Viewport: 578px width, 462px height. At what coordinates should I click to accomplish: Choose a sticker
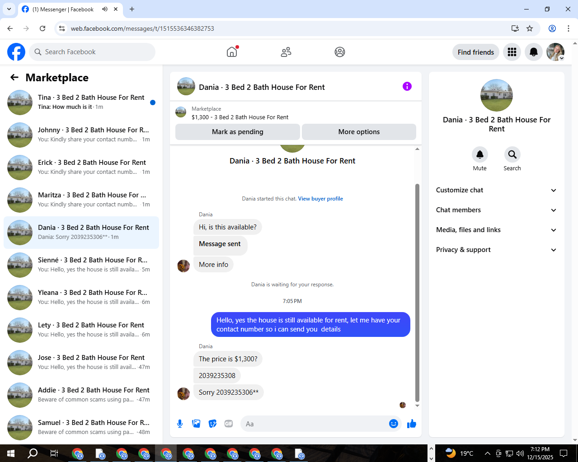click(x=212, y=424)
